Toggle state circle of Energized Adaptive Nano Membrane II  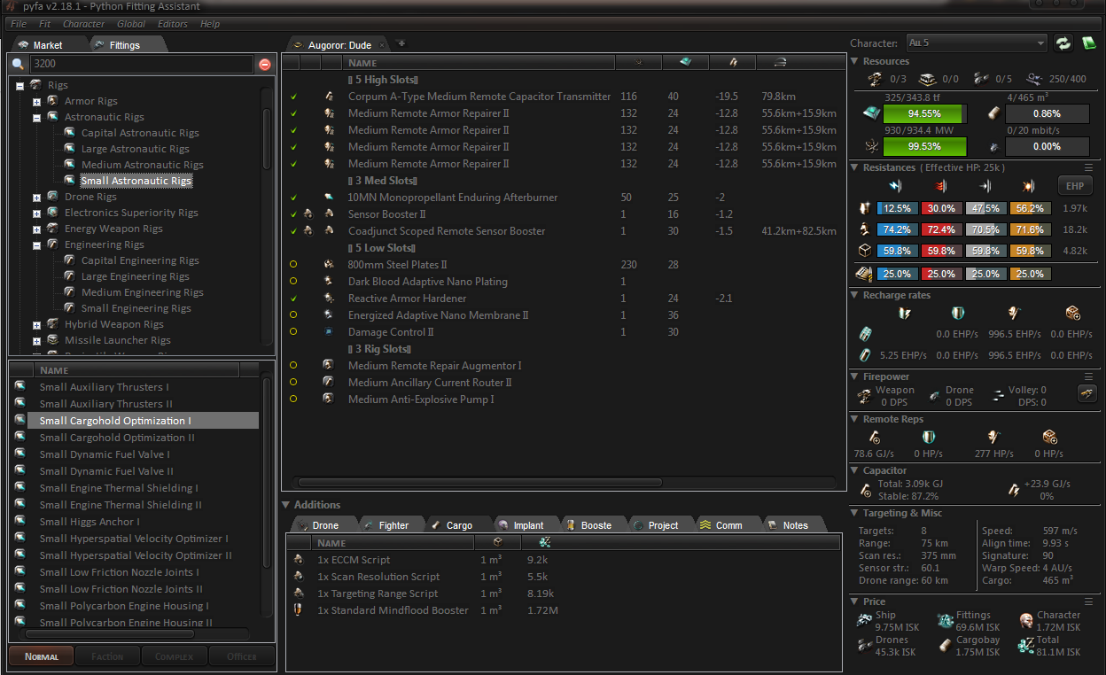293,315
